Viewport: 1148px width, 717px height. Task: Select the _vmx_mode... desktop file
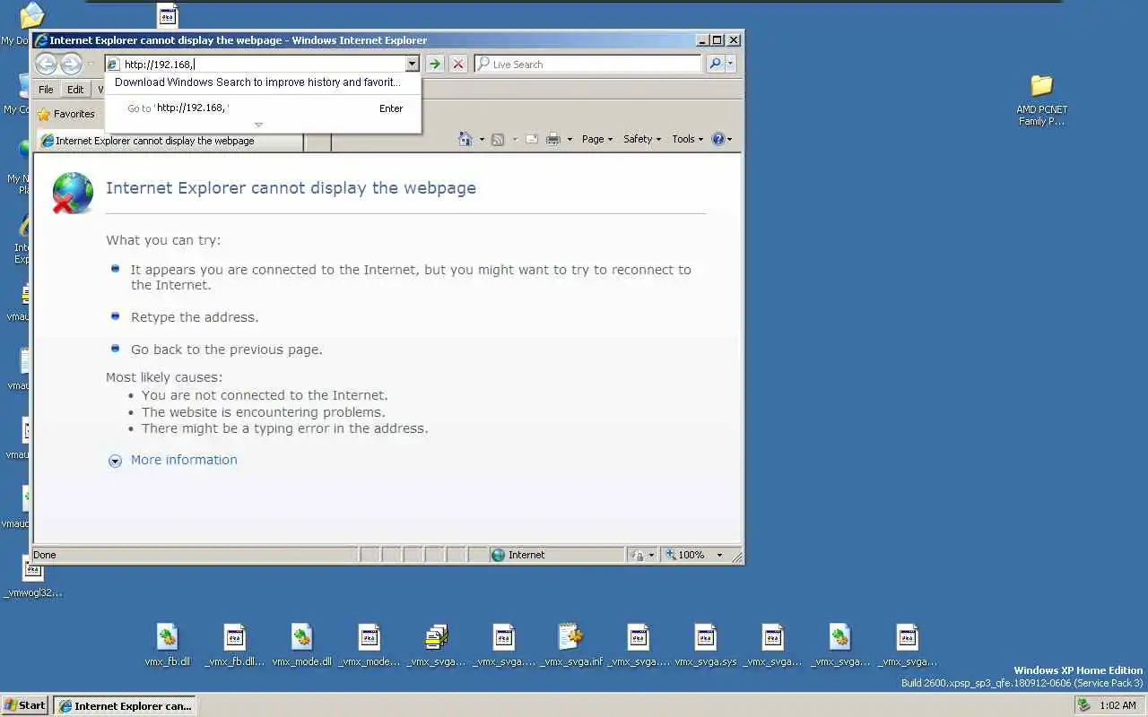370,645
